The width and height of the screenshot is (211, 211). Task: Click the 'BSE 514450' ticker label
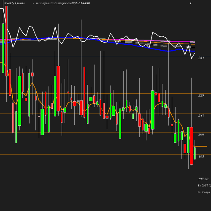tap(81, 3)
